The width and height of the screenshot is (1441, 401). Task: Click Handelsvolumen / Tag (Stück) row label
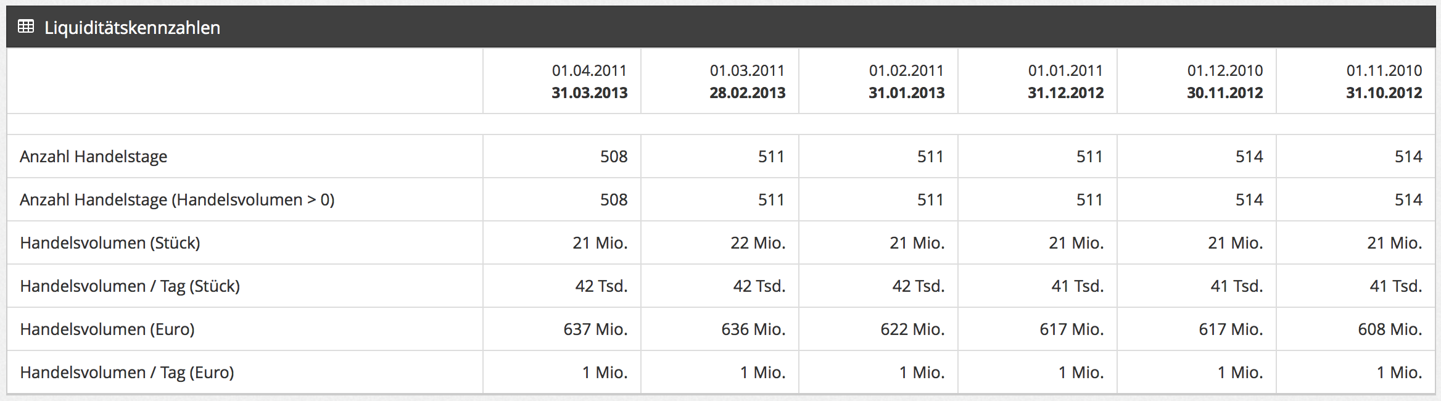[x=130, y=286]
